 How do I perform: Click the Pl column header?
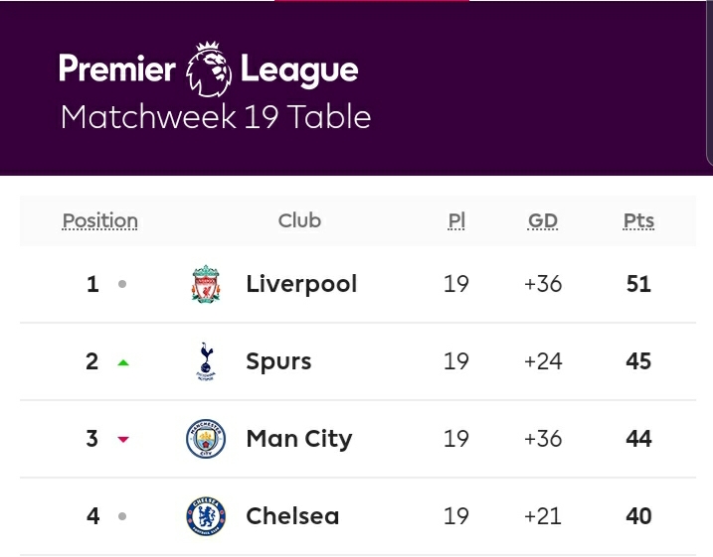coord(455,220)
